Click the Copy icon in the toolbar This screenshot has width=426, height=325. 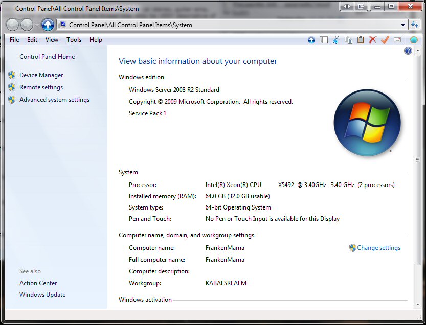(348, 40)
